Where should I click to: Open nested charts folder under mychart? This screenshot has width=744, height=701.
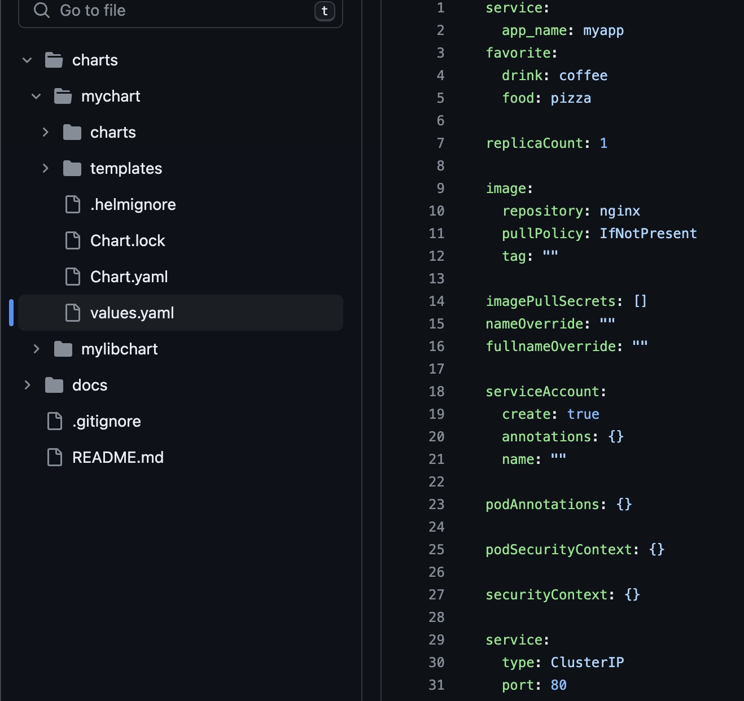[x=113, y=132]
